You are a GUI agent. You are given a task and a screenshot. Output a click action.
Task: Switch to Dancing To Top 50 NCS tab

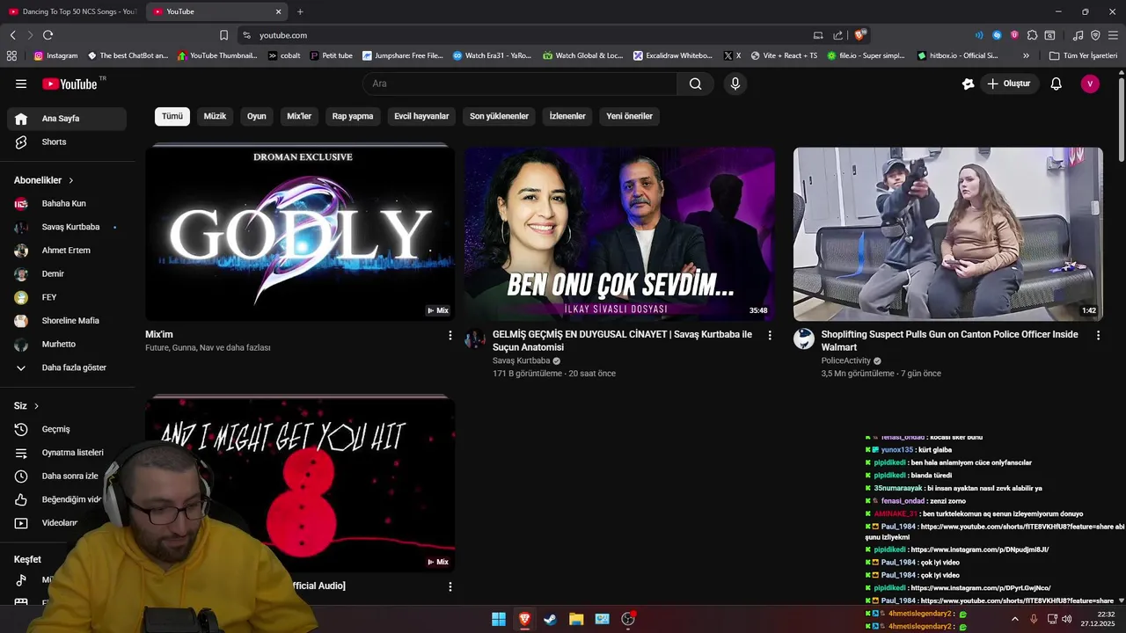[72, 11]
